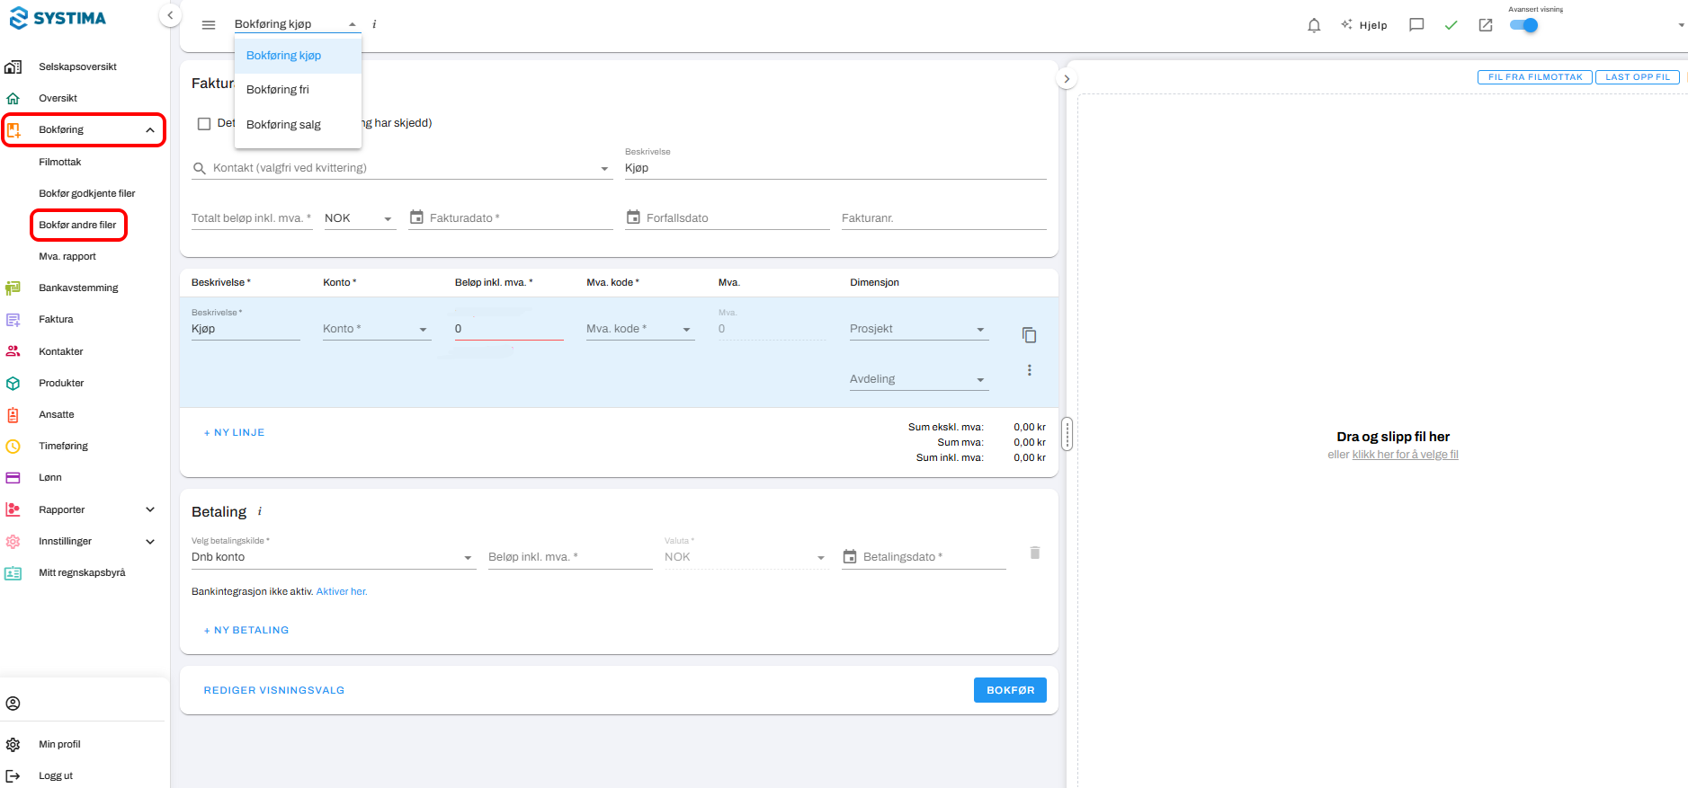
Task: Open the Hjelp assistant
Action: (x=1363, y=25)
